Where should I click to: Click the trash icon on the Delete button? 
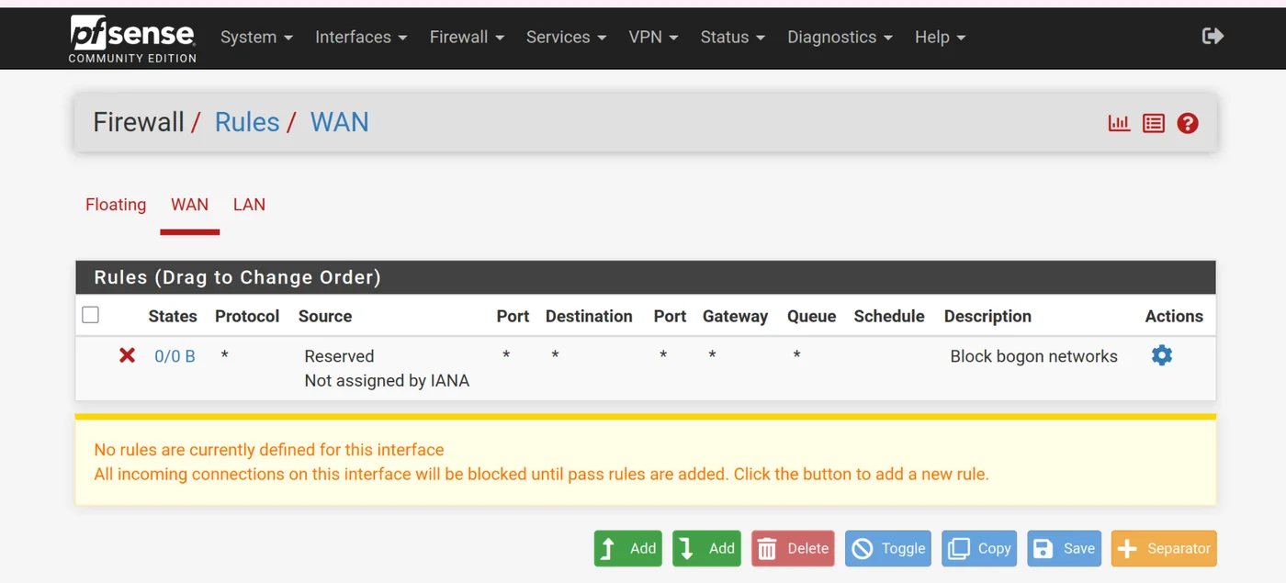click(x=767, y=548)
